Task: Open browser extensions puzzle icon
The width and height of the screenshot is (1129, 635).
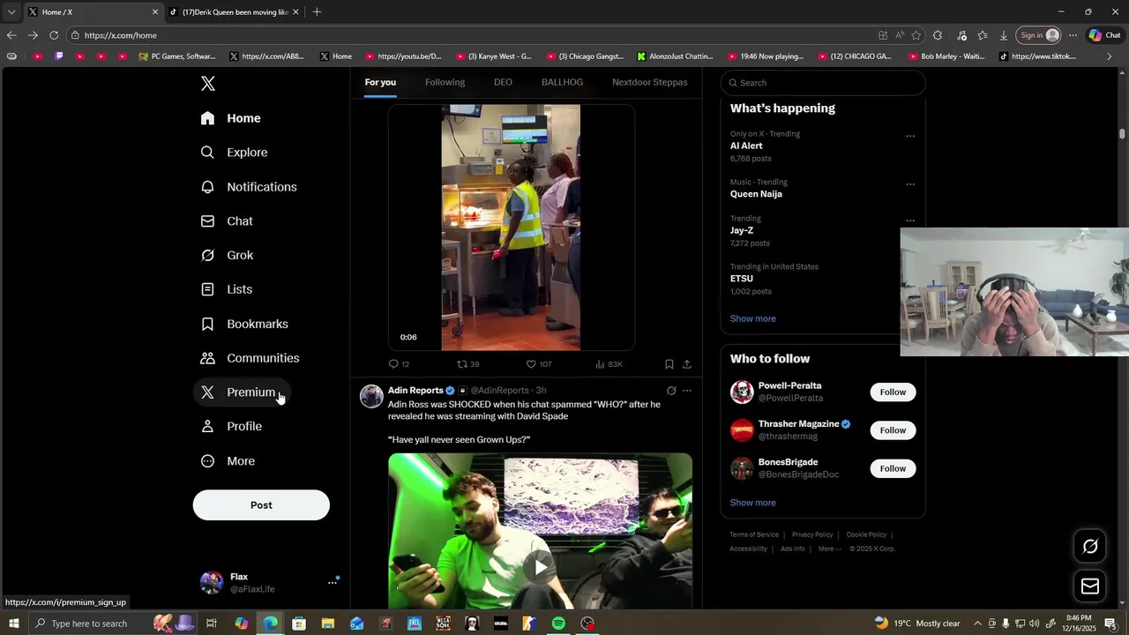Action: point(938,35)
